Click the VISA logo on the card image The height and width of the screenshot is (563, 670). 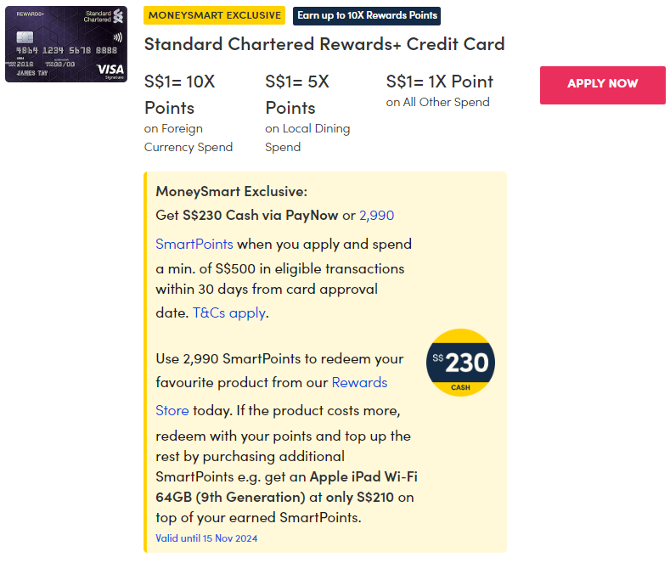[x=110, y=70]
